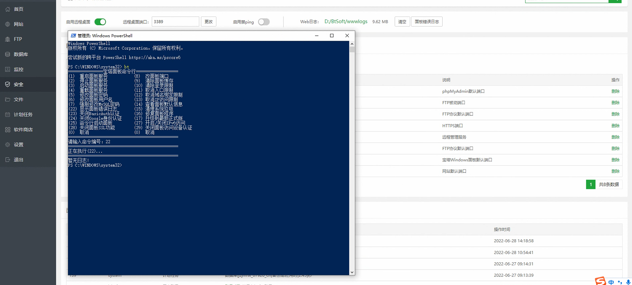Click the home icon in the sidebar

pos(8,9)
